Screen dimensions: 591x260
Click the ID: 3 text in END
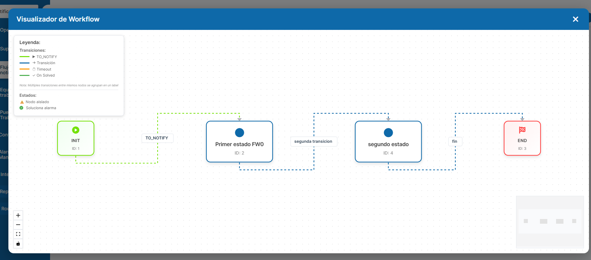[x=522, y=148]
